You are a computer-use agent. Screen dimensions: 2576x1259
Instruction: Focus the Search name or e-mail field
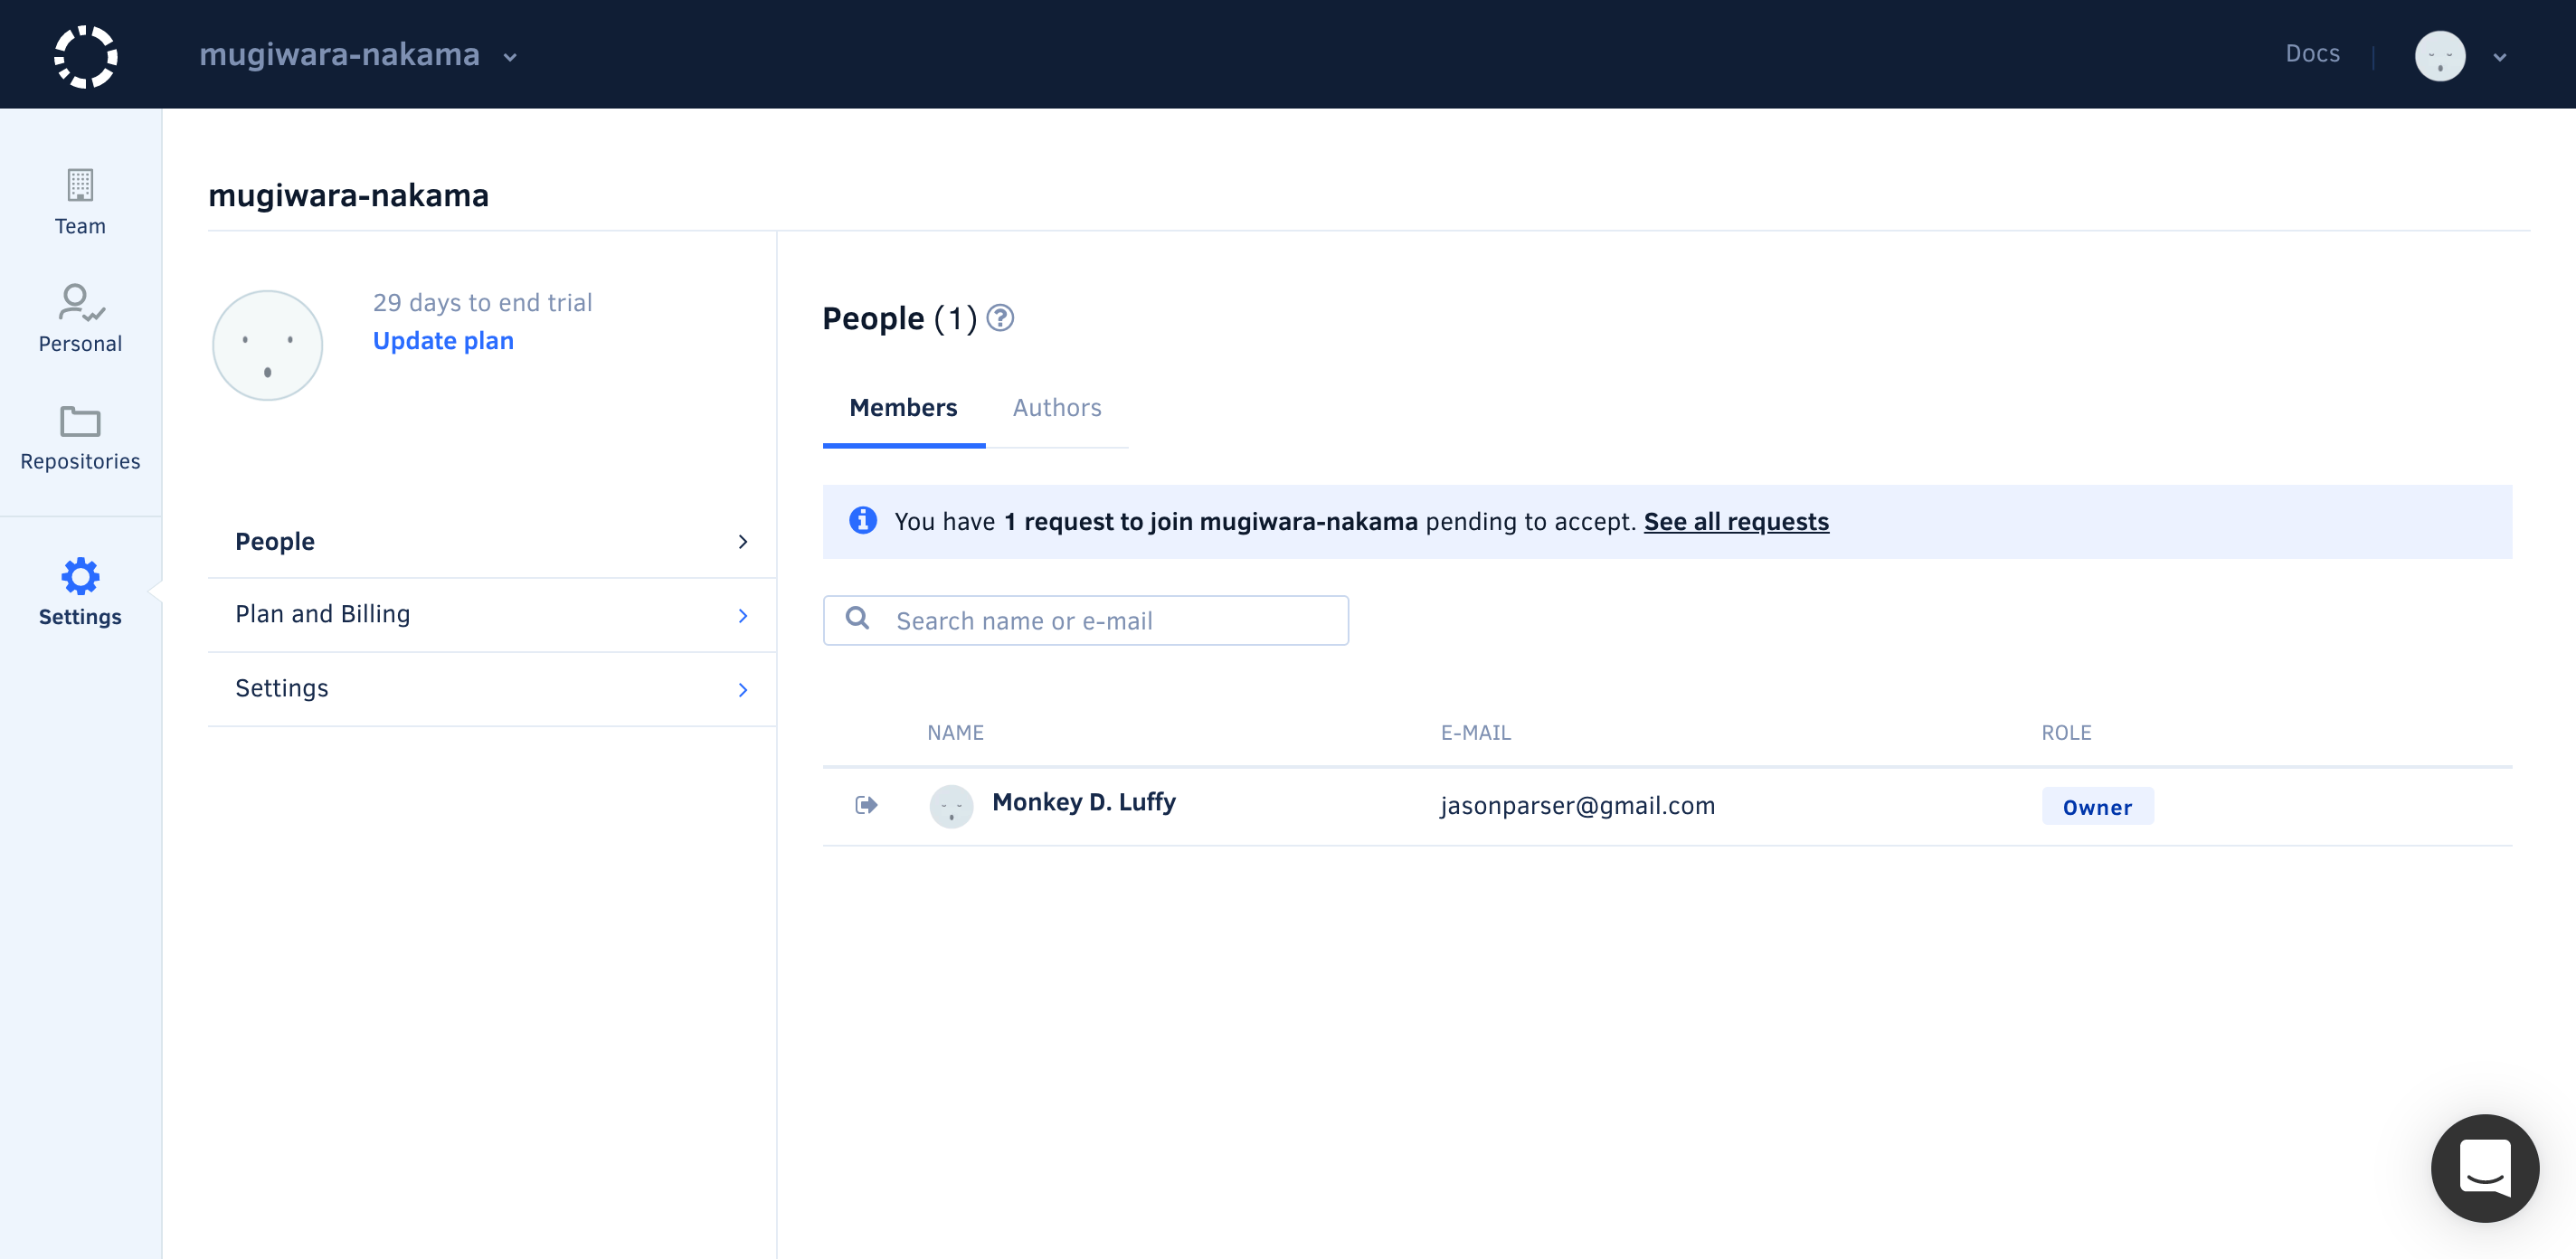tap(1085, 620)
